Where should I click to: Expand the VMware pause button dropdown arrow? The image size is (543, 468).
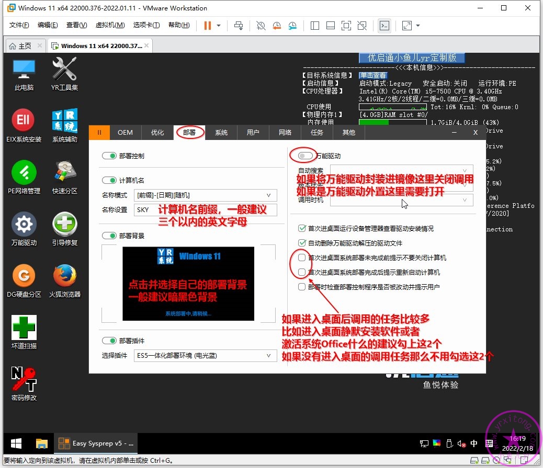219,25
